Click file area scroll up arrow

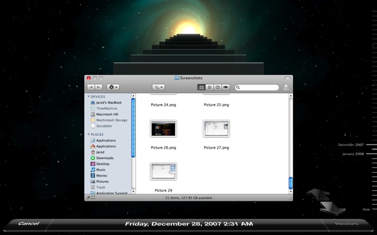point(290,96)
